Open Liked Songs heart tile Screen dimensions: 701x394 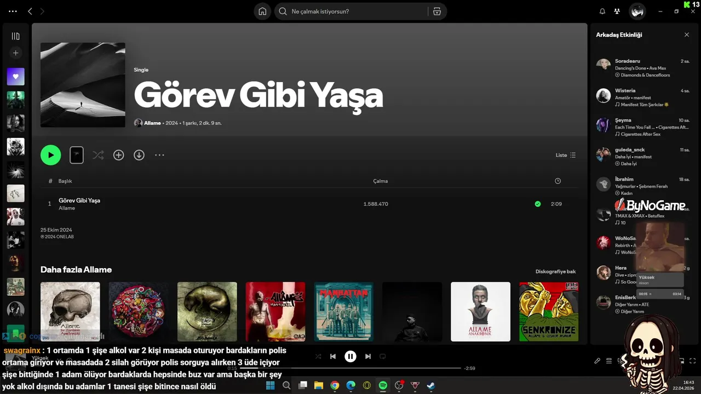pyautogui.click(x=15, y=77)
